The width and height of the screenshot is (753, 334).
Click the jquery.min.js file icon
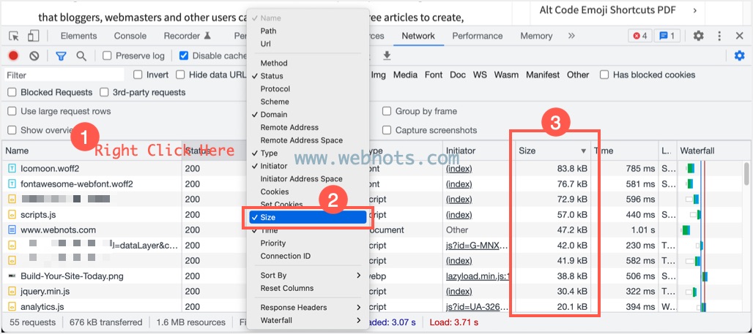(x=12, y=292)
